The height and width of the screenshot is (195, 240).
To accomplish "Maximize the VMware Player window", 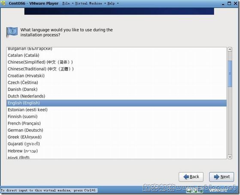I will pyautogui.click(x=229, y=3).
